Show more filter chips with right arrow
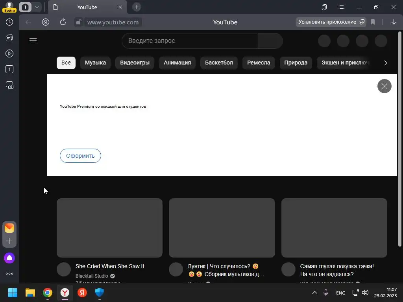This screenshot has height=302, width=403. [385, 63]
